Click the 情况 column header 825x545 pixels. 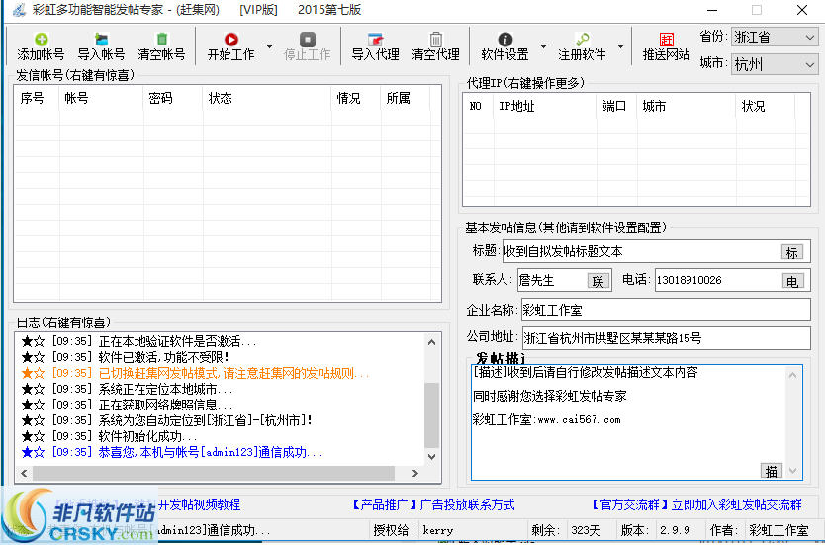pyautogui.click(x=356, y=98)
